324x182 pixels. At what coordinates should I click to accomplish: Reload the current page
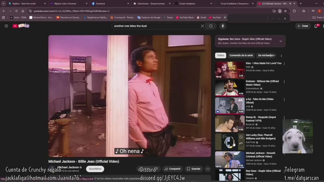(16, 11)
